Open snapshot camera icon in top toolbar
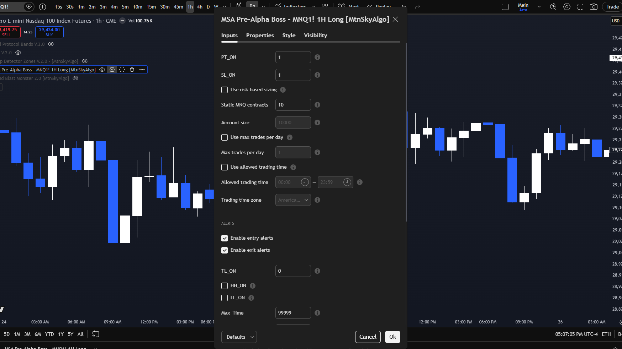622x349 pixels. pyautogui.click(x=594, y=7)
